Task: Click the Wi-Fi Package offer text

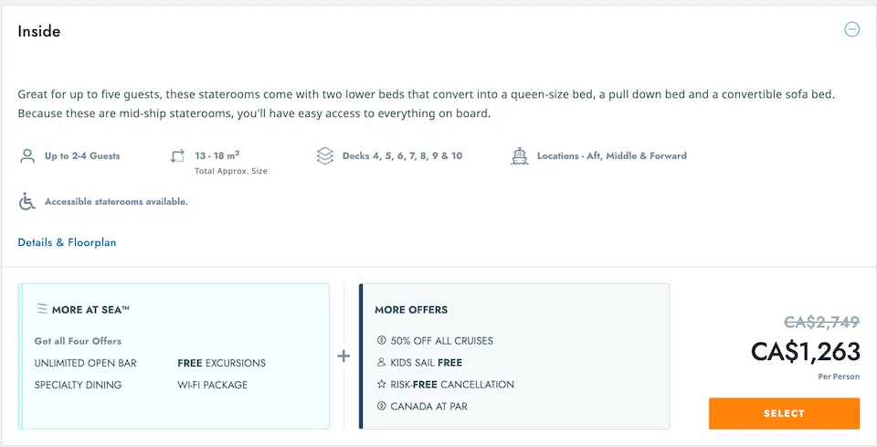Action: tap(212, 385)
